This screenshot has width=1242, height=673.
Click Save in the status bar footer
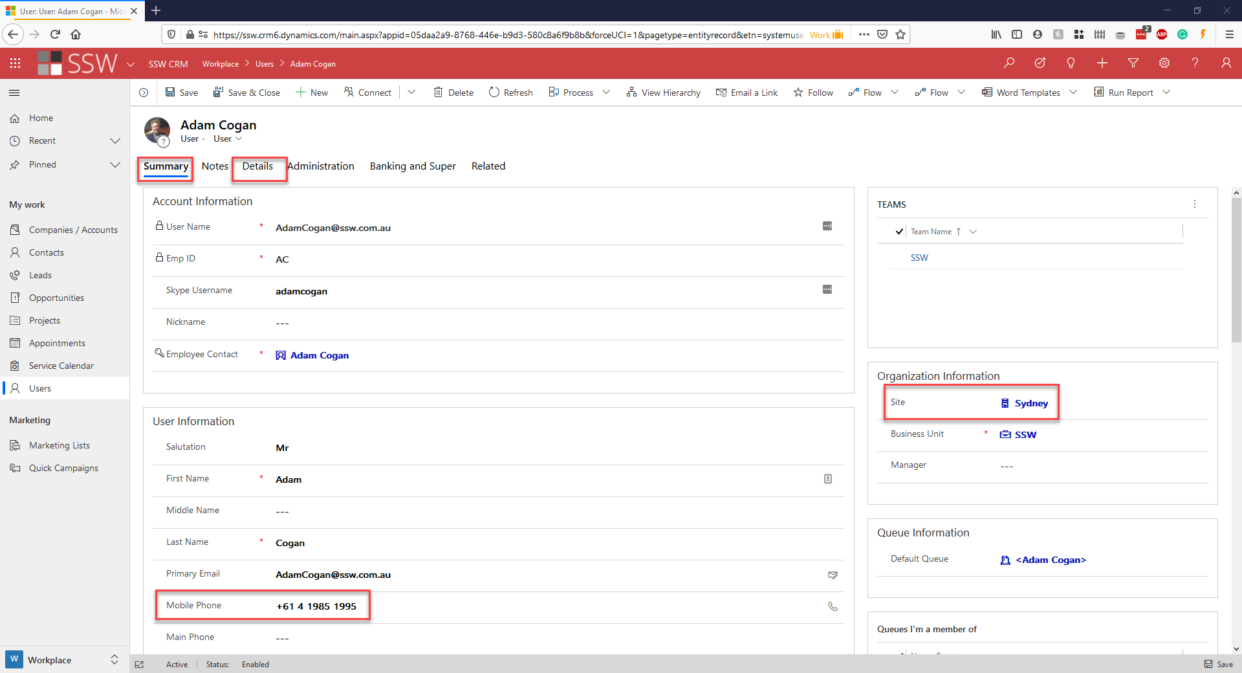(x=1218, y=665)
